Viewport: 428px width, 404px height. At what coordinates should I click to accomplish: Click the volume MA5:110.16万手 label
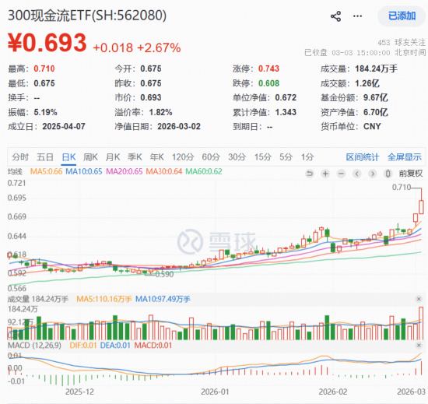tap(104, 299)
